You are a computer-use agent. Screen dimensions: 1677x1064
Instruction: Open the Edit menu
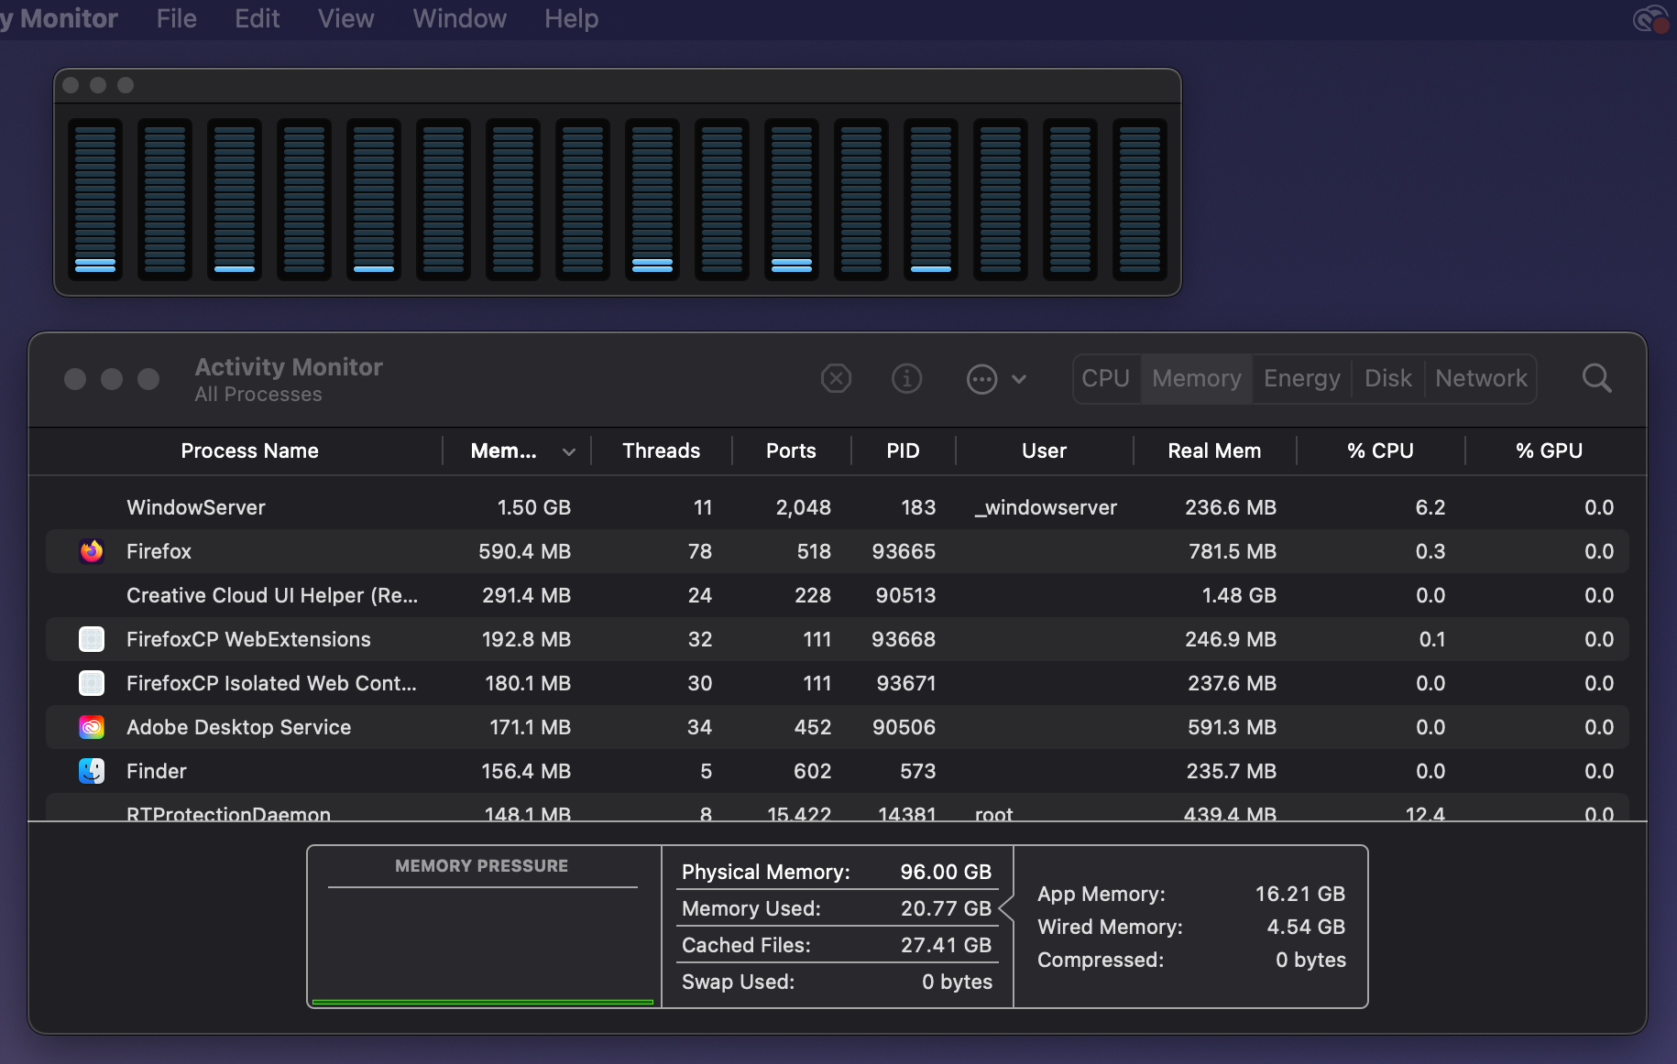(258, 18)
